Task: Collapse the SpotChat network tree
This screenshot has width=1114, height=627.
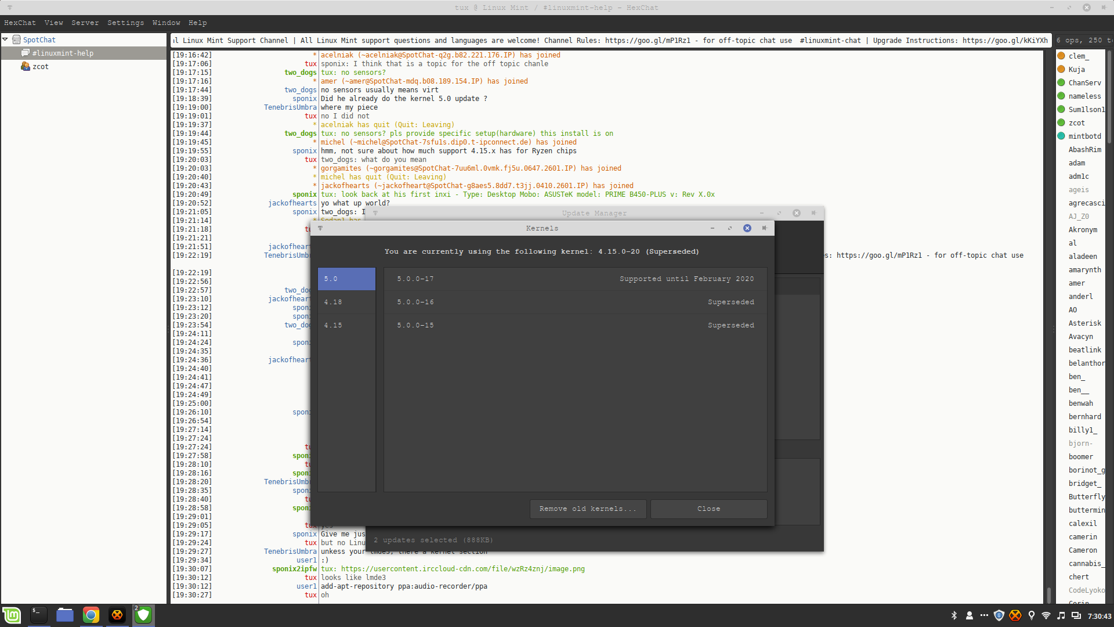Action: click(5, 39)
